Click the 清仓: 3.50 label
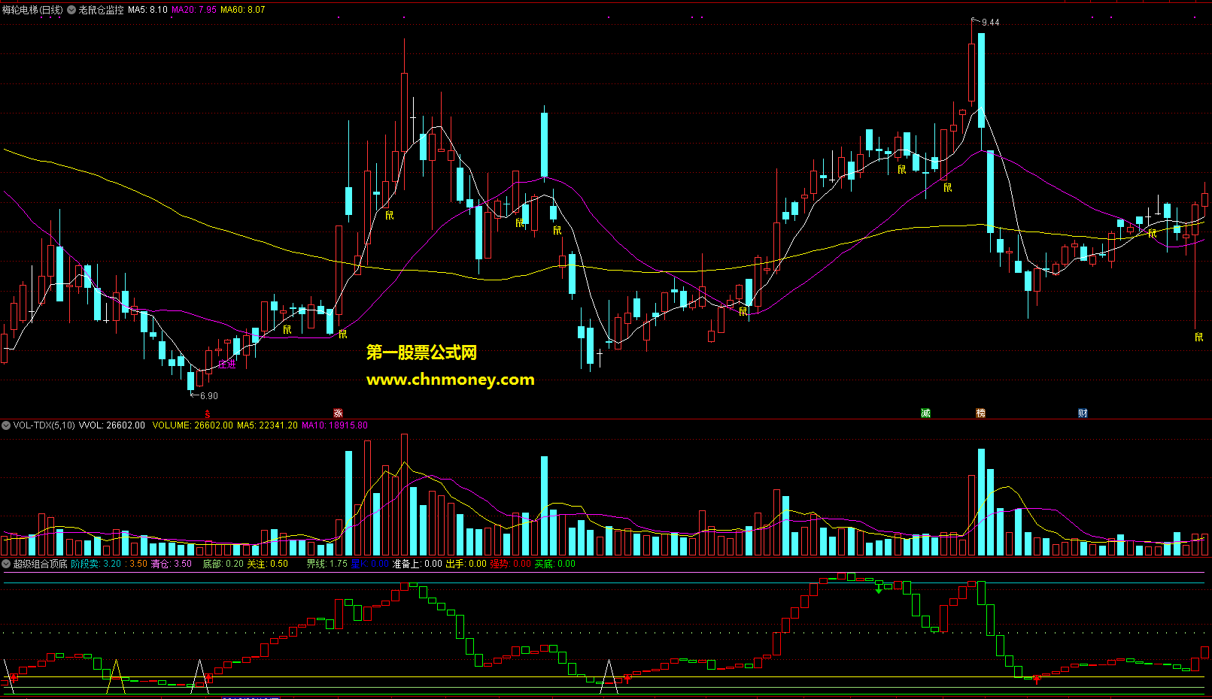 171,564
